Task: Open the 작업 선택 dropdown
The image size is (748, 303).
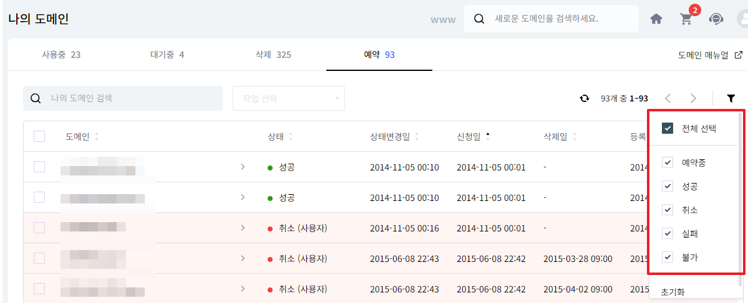Action: point(288,98)
